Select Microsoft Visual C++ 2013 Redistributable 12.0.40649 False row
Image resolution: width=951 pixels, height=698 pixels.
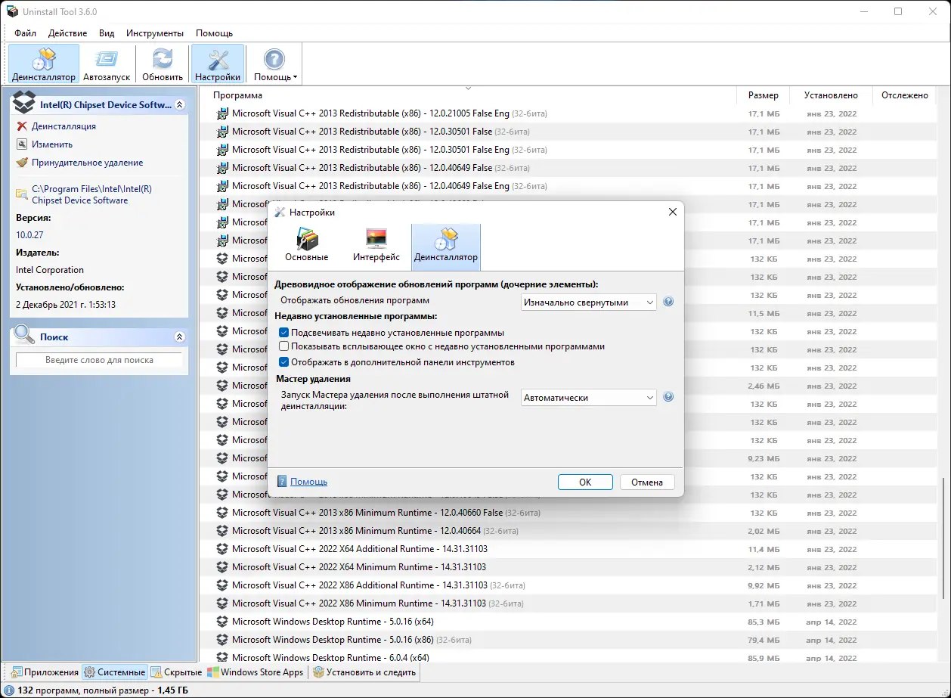pos(568,168)
